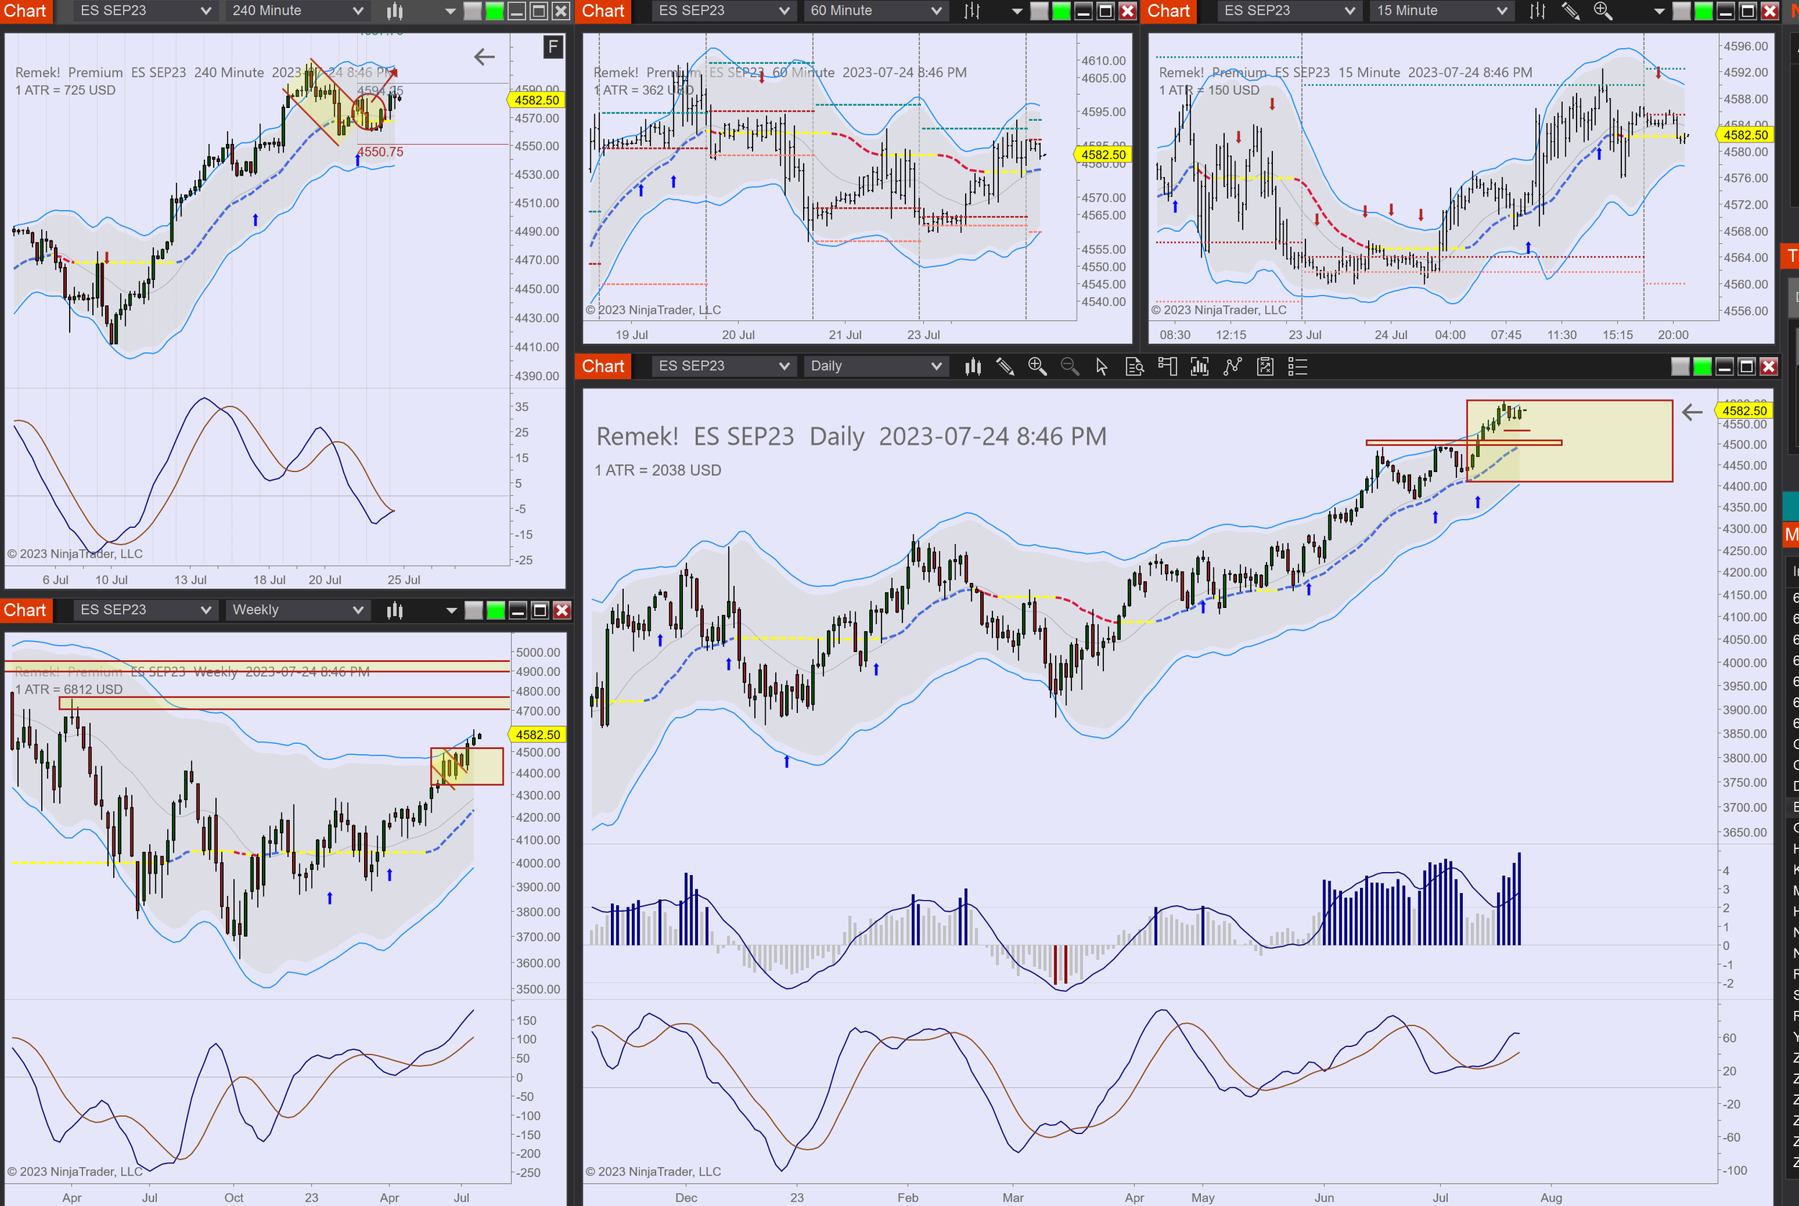Toggle gray link button on Weekly chart

pos(473,611)
